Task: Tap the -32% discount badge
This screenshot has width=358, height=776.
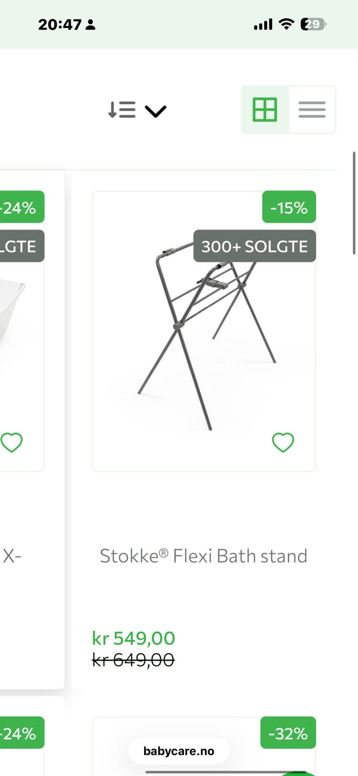Action: click(x=288, y=733)
